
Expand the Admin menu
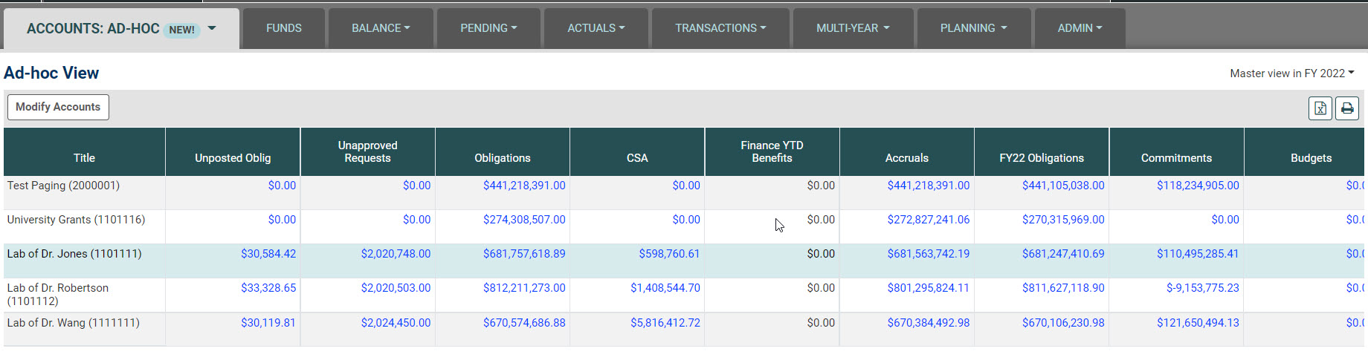1080,28
